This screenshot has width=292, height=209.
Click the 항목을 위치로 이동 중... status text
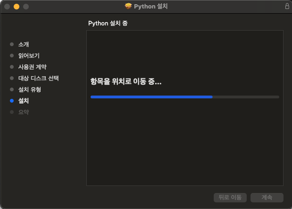coord(126,81)
